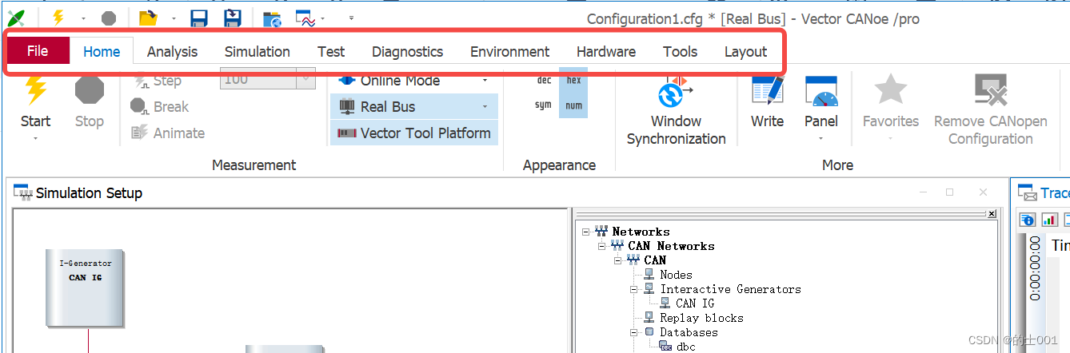Click the Break button
Image resolution: width=1070 pixels, height=353 pixels.
tap(159, 106)
